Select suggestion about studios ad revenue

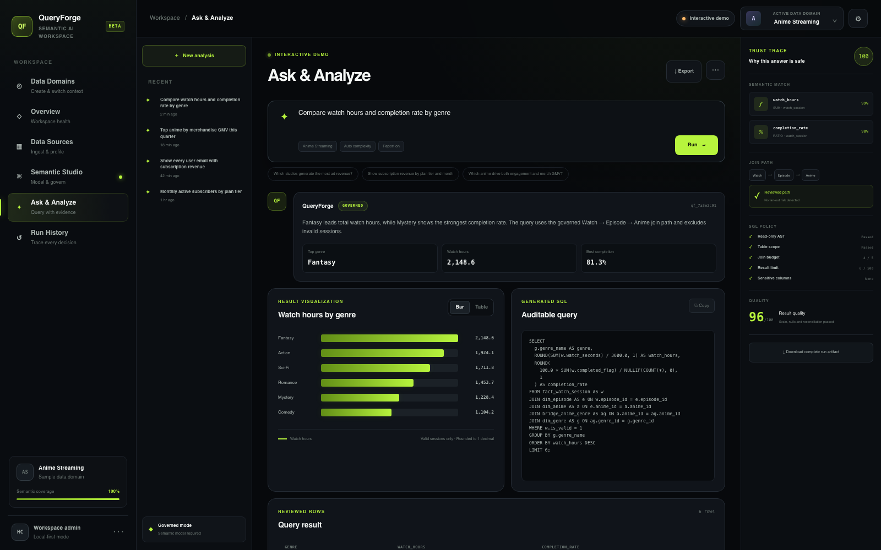point(313,174)
